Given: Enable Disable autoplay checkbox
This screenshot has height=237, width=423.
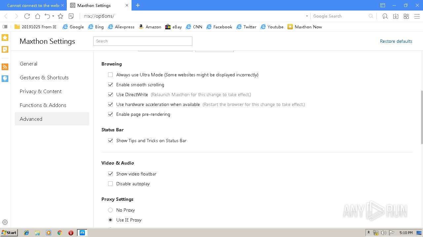Looking at the screenshot, I should coord(110,184).
